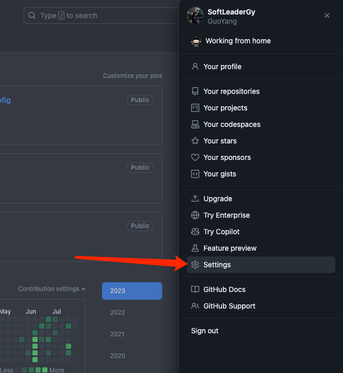Click the Try Copilot icon
This screenshot has height=373, width=343.
(x=195, y=232)
